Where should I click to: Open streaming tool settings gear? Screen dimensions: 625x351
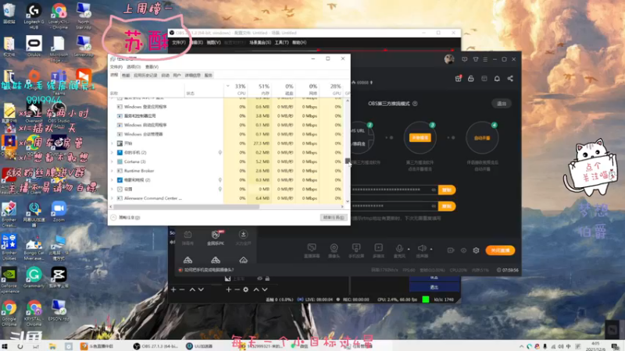[x=476, y=250]
